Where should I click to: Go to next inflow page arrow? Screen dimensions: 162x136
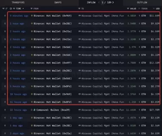pos(113,2)
